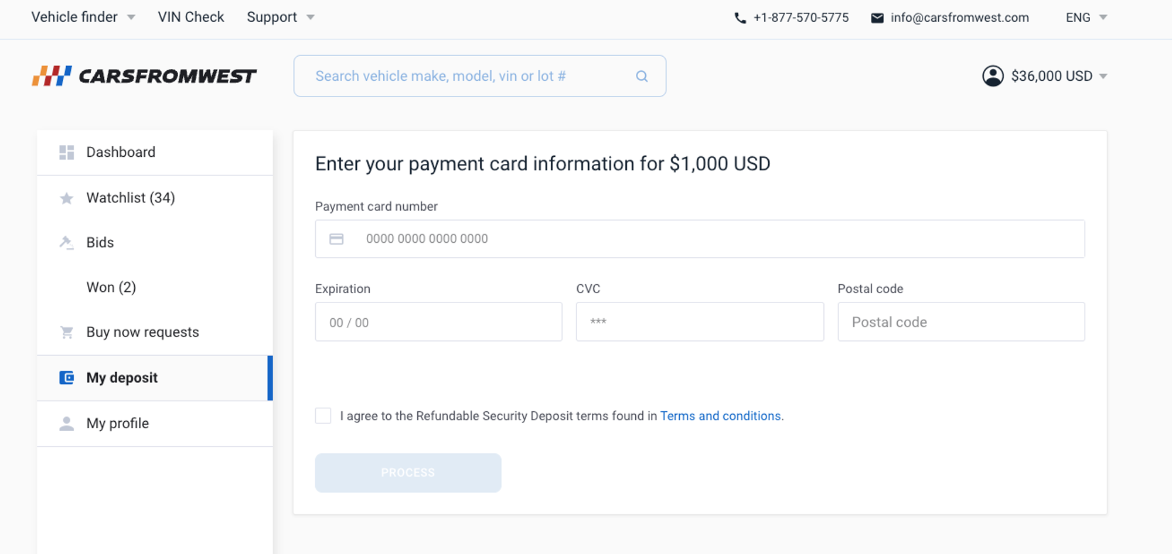Expand the Vehicle finder dropdown
The height and width of the screenshot is (554, 1172).
click(131, 18)
